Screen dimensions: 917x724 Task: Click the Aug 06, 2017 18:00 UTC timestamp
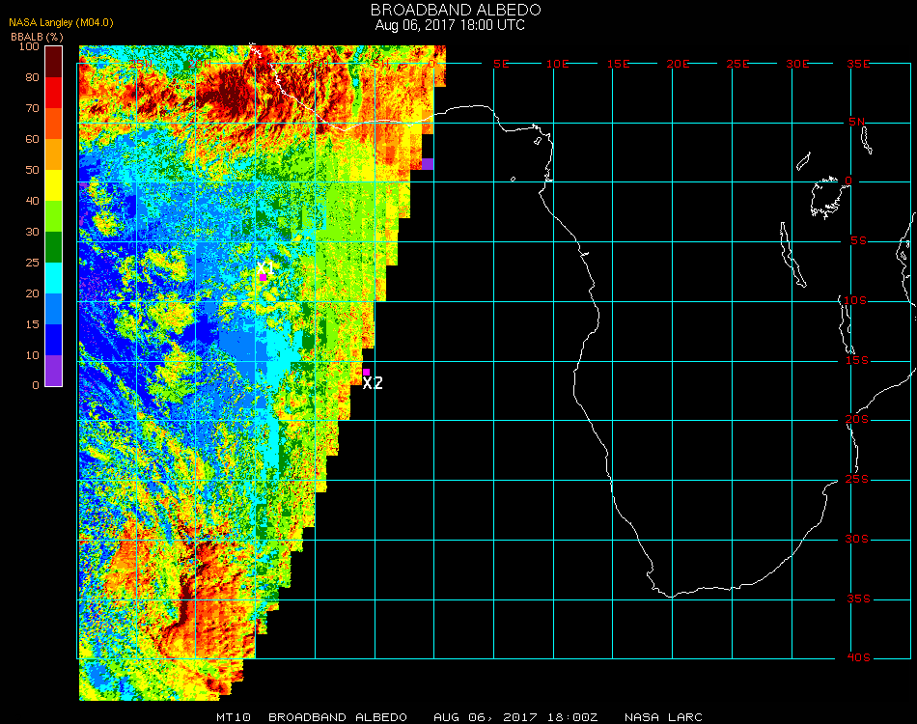(450, 25)
